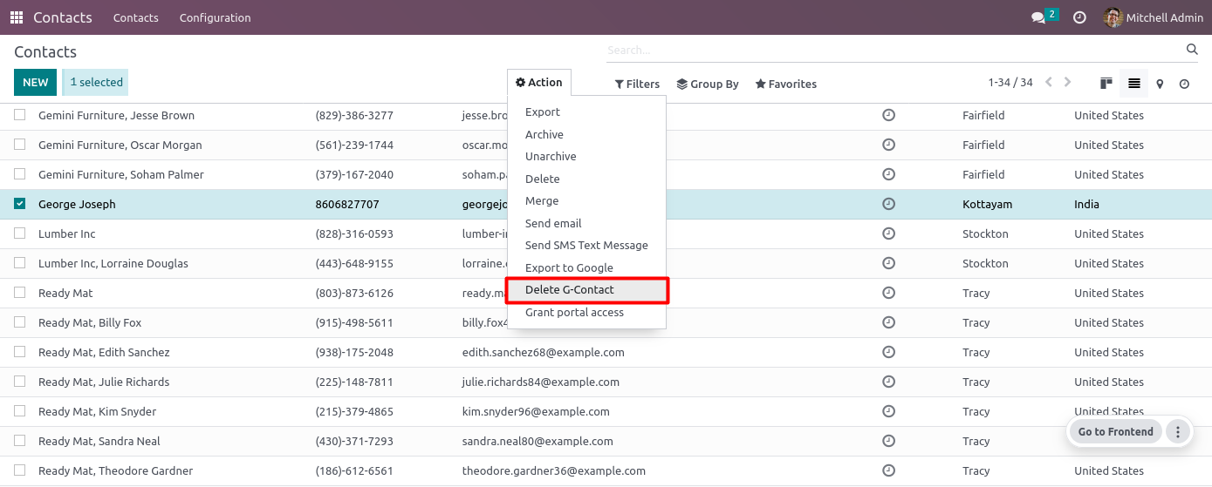Image resolution: width=1212 pixels, height=487 pixels.
Task: Select checkbox for Lumber Inc contact
Action: (x=20, y=233)
